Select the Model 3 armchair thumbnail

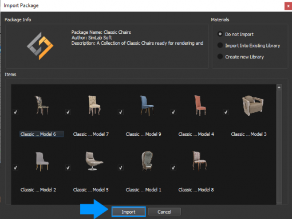pos(253,105)
